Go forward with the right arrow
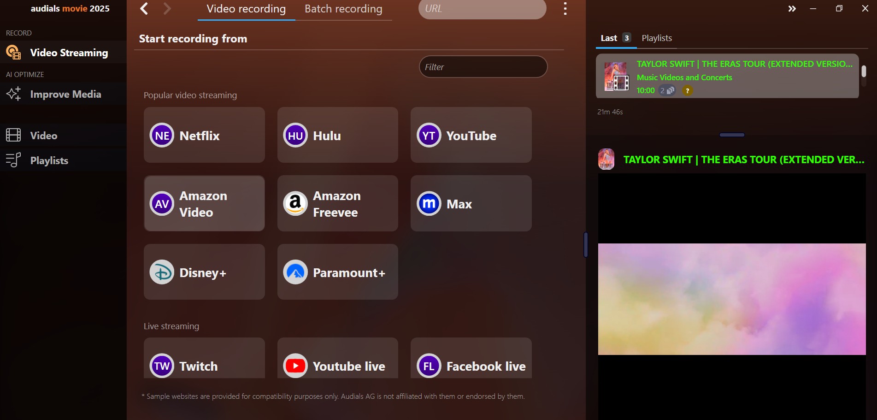877x420 pixels. [167, 8]
